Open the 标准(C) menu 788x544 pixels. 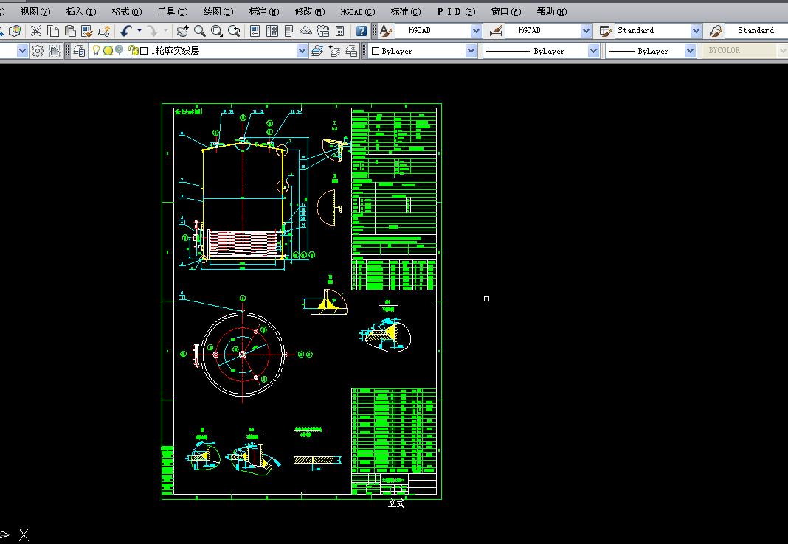(406, 12)
